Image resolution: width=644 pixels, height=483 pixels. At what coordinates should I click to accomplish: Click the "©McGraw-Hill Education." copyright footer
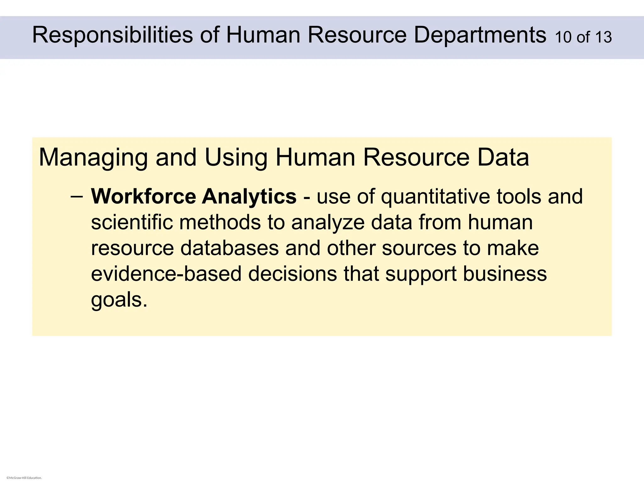pyautogui.click(x=24, y=478)
